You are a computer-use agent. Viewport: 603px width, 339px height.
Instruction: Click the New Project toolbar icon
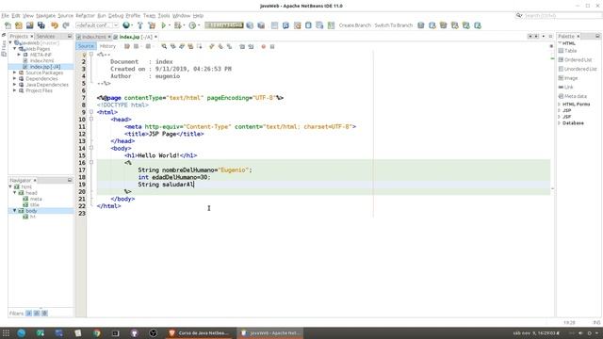pos(19,25)
